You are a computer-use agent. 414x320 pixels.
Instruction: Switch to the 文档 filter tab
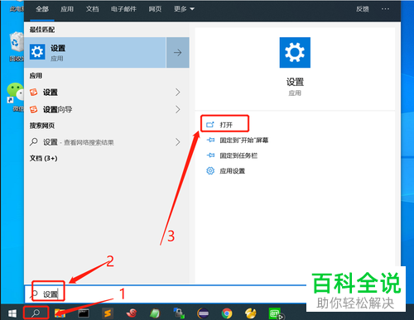coord(92,9)
